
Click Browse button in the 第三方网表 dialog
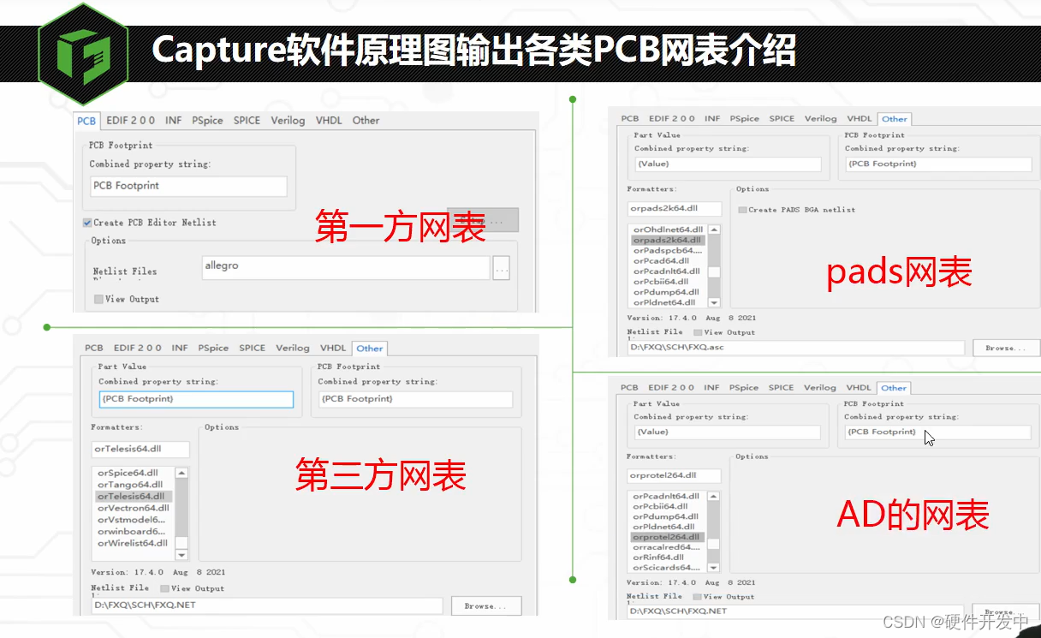(x=485, y=606)
